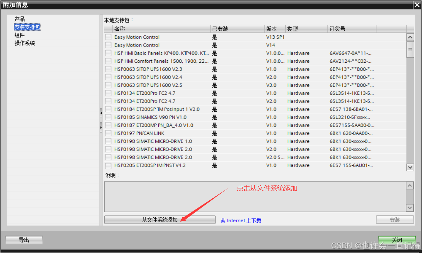Sort by the 已安装 column header

pos(238,29)
